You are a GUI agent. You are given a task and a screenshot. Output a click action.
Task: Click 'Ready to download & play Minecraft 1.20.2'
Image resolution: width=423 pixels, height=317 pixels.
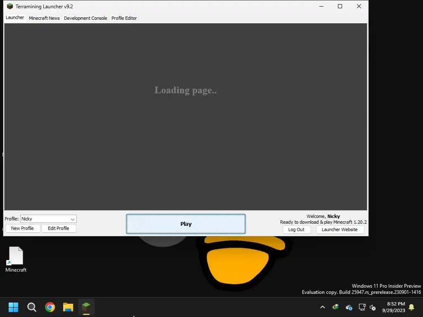click(x=323, y=222)
